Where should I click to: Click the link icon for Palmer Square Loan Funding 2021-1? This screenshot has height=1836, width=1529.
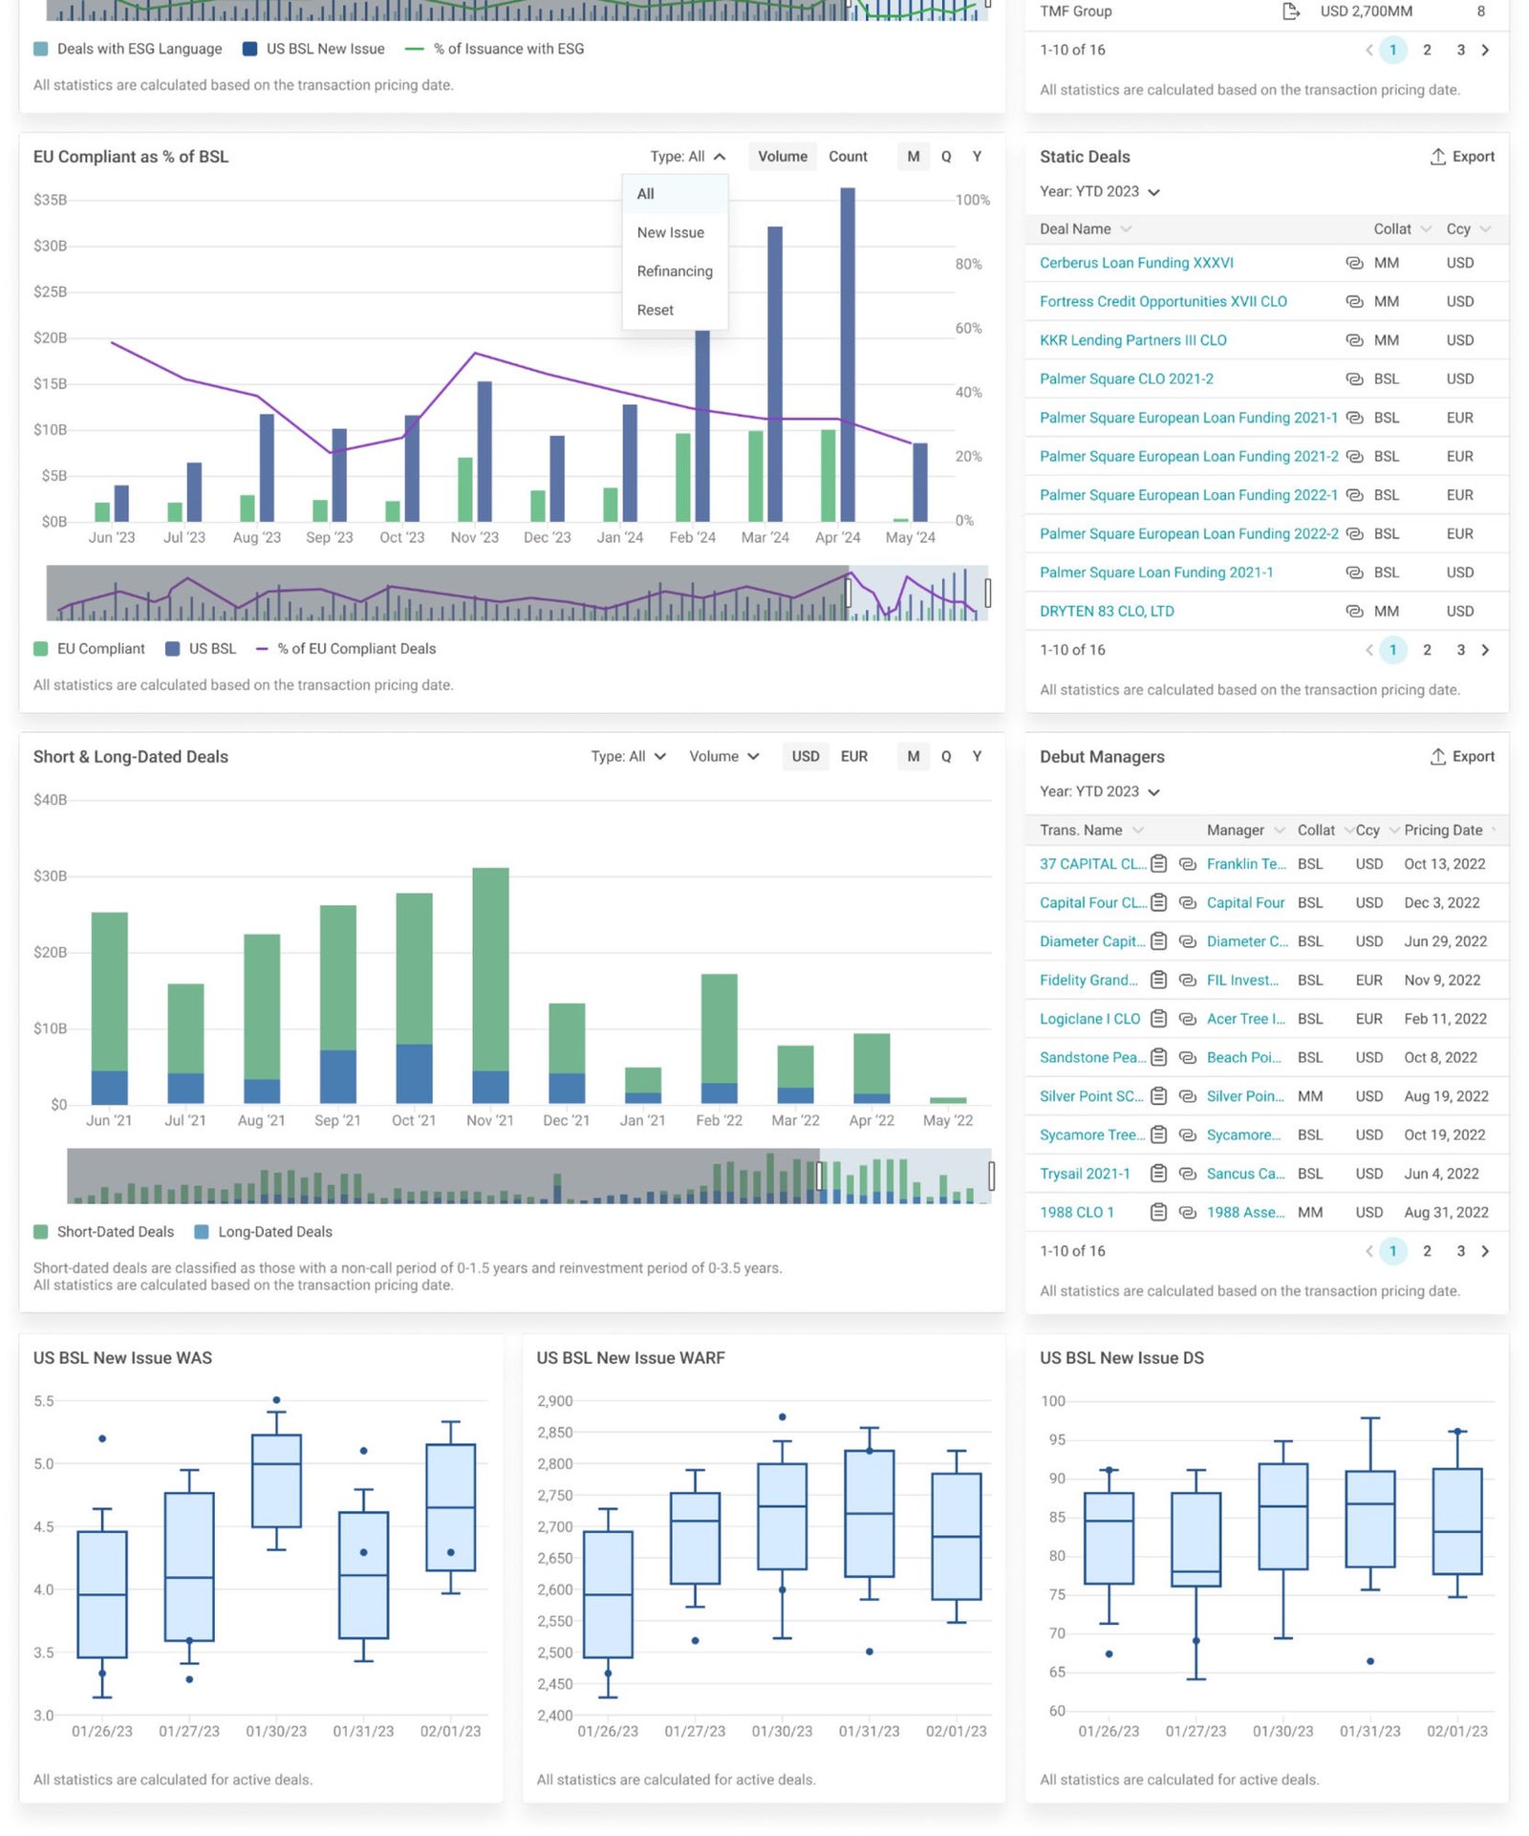pos(1354,572)
